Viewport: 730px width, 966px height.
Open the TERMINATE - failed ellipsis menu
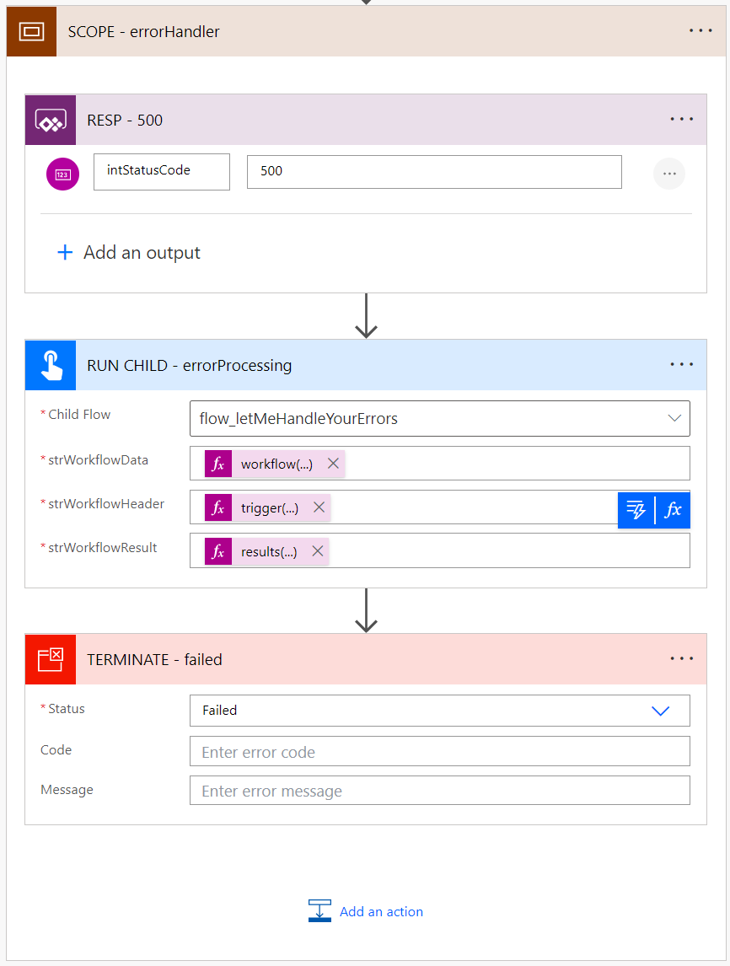682,659
